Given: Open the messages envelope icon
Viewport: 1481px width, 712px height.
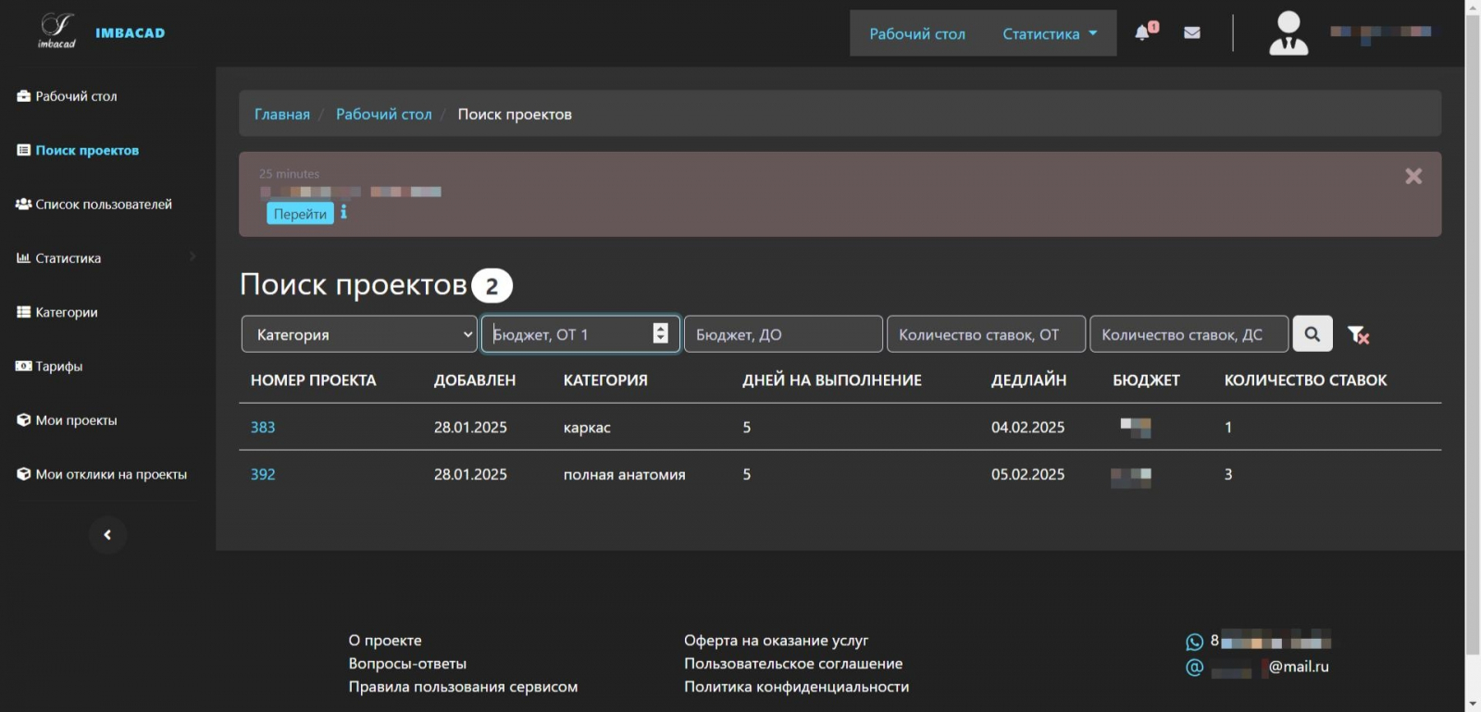Looking at the screenshot, I should 1192,32.
